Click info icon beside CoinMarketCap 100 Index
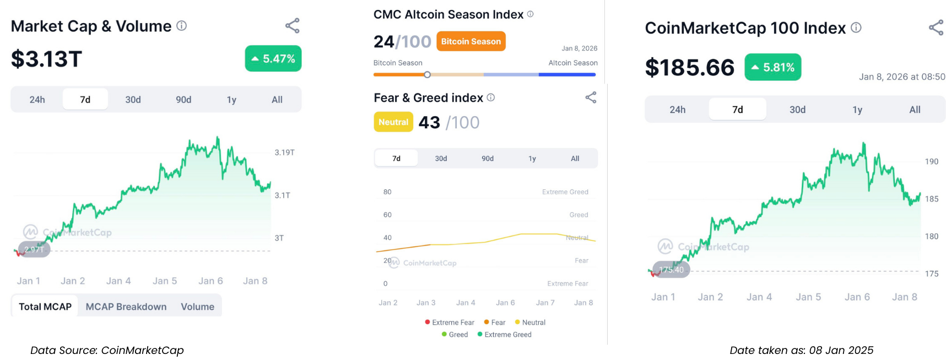The width and height of the screenshot is (946, 360). point(856,28)
